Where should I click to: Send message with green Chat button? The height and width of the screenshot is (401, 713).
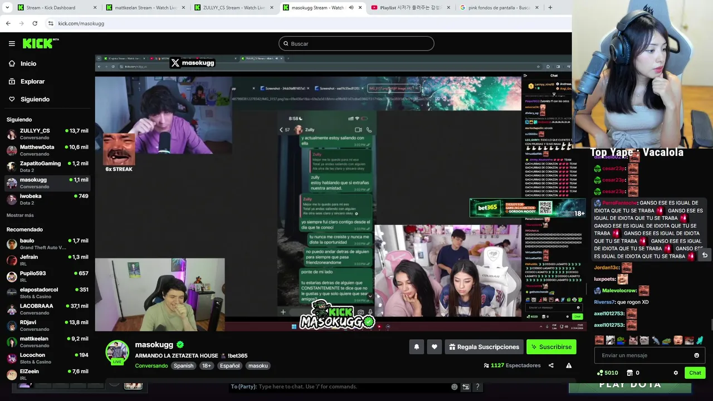coord(695,373)
